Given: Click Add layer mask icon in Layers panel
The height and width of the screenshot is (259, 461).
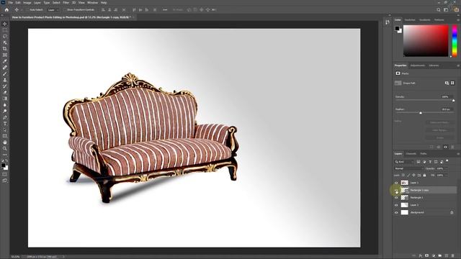Looking at the screenshot, I should coord(427,256).
